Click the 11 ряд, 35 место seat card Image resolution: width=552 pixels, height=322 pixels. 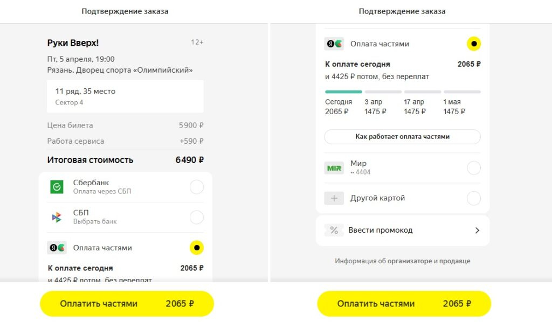pyautogui.click(x=125, y=96)
